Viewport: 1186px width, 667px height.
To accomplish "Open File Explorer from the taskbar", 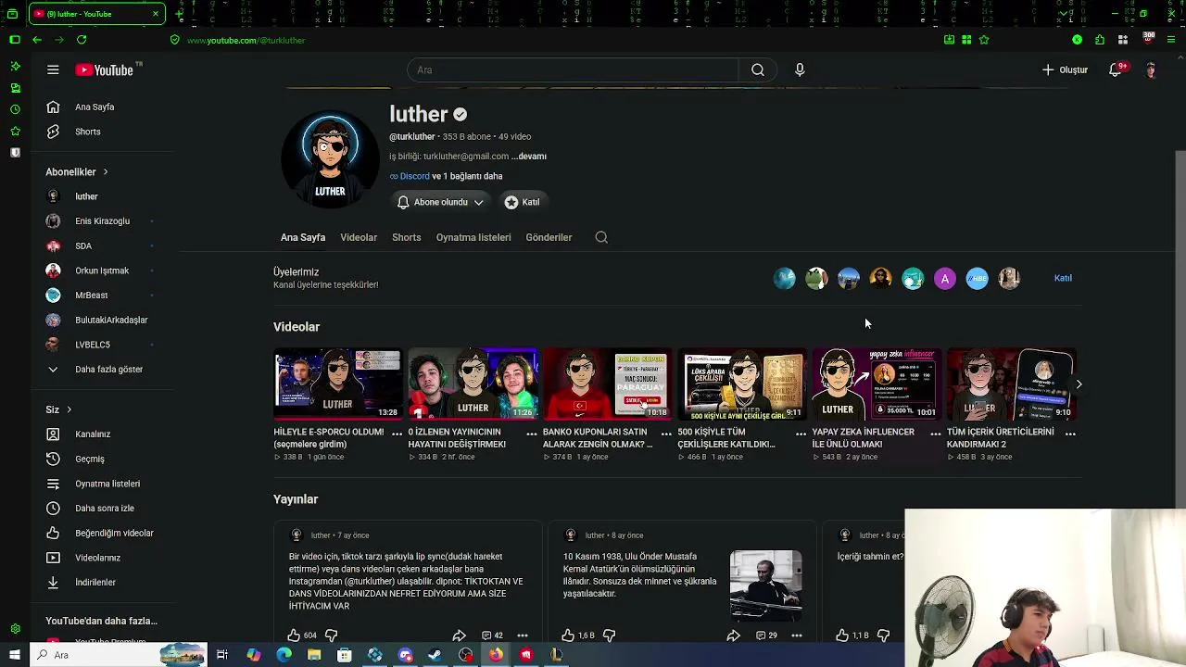I will coord(314,655).
